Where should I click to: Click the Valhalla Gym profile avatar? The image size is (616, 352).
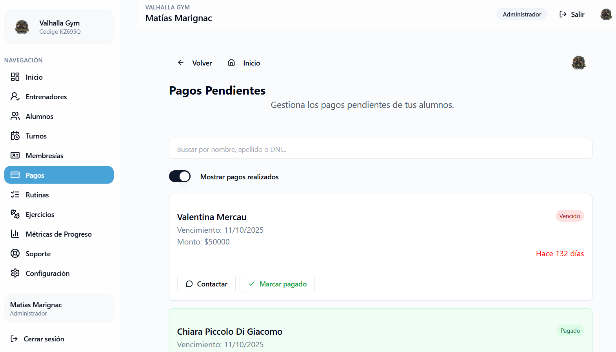[x=22, y=27]
